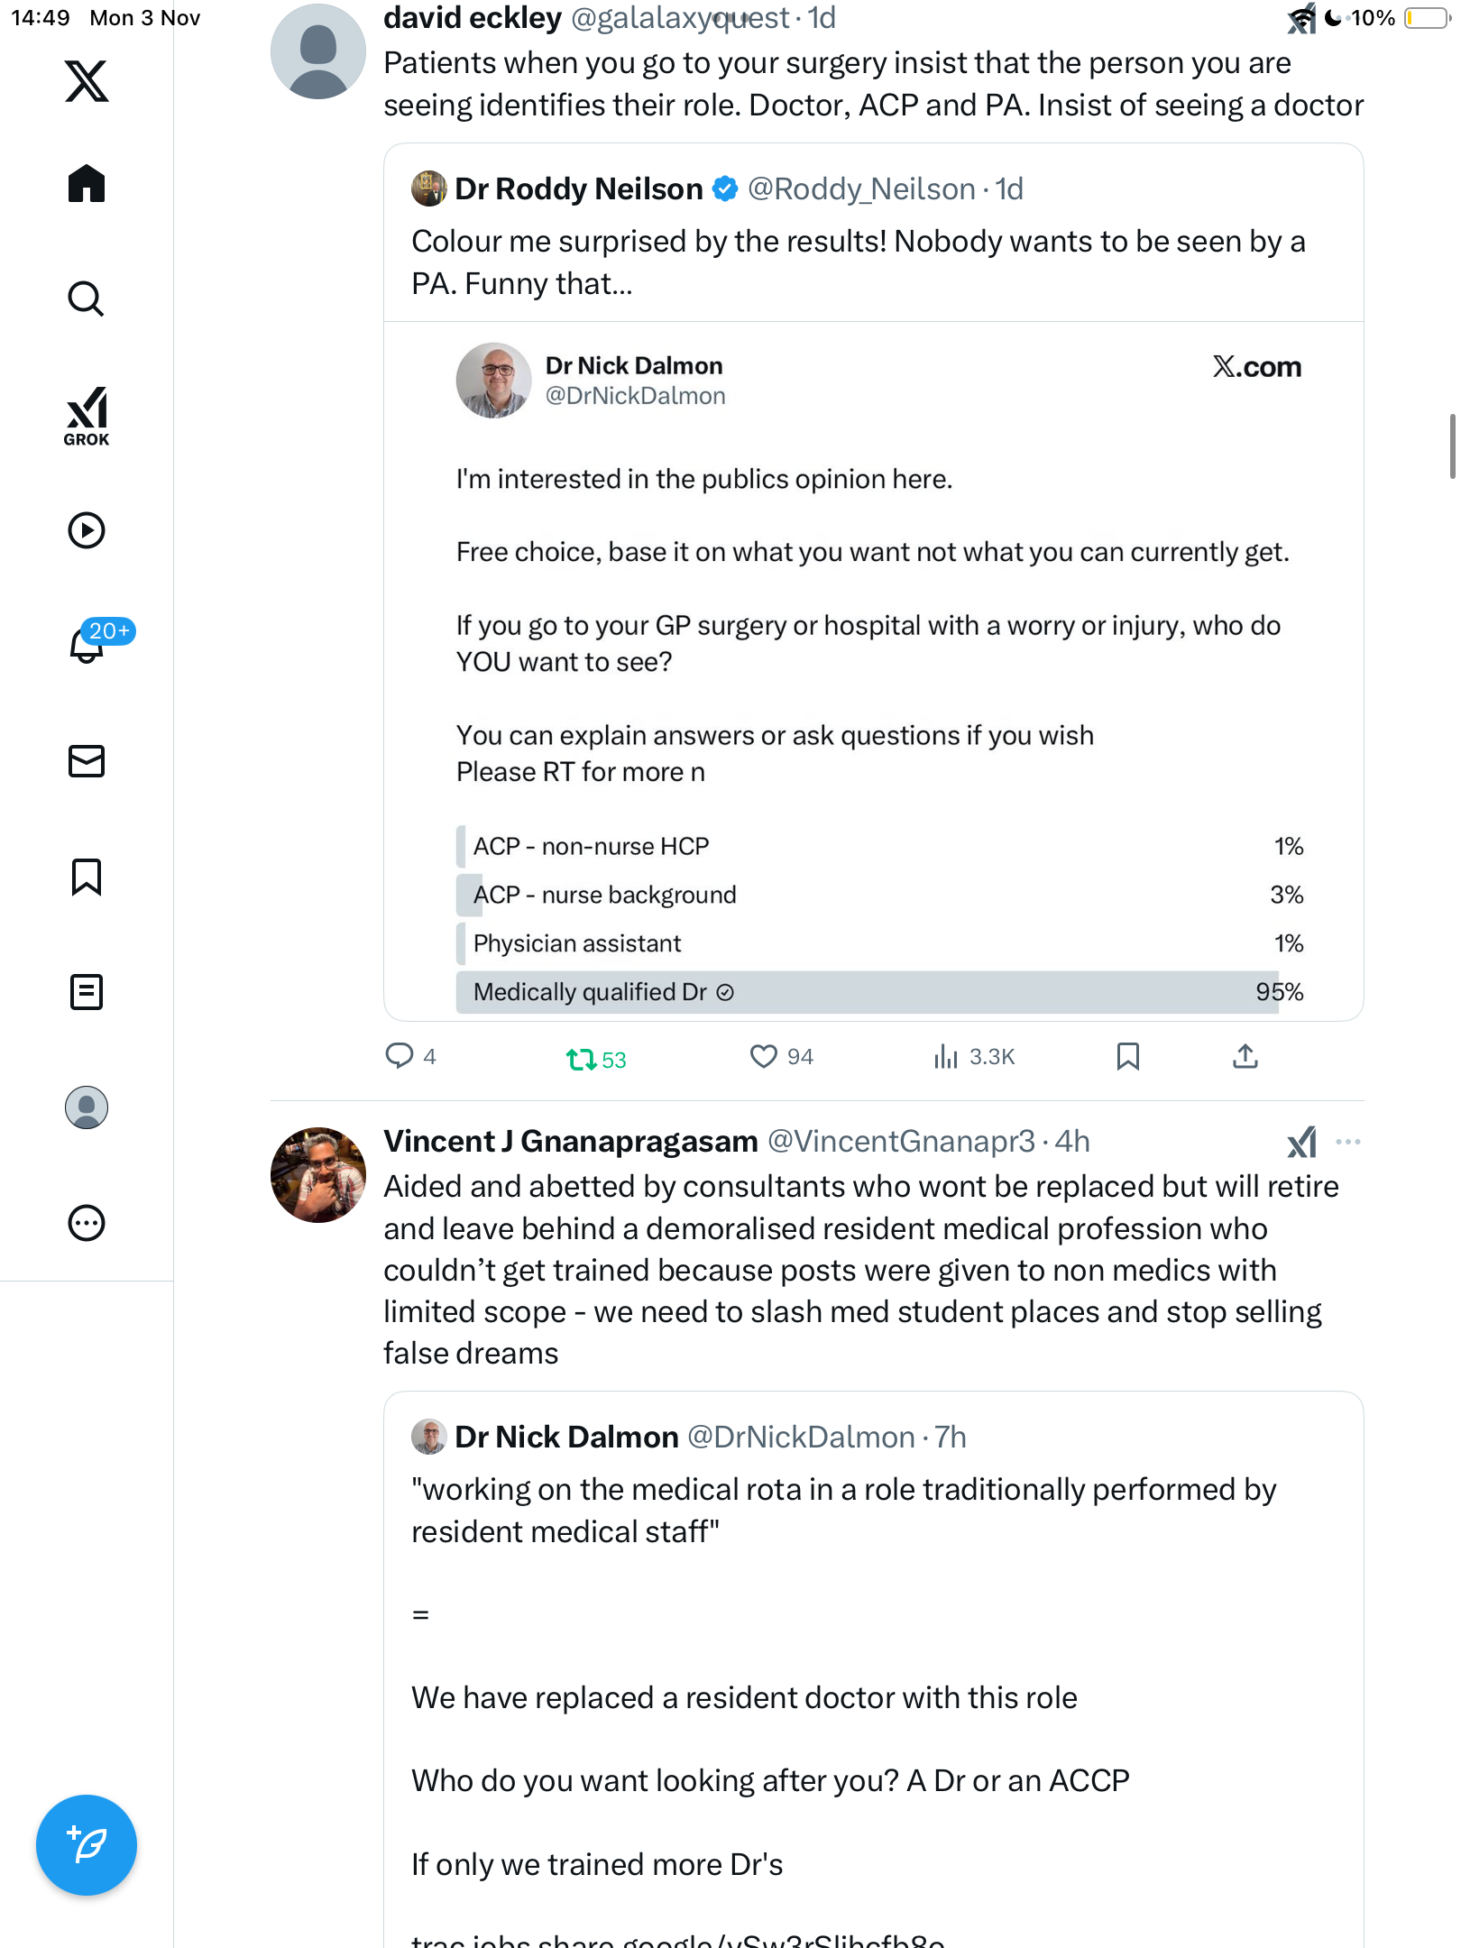Open the notifications bell
This screenshot has height=1948, width=1461.
click(x=87, y=645)
